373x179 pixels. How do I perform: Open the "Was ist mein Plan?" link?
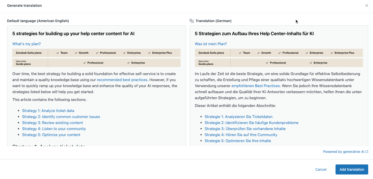tap(211, 44)
